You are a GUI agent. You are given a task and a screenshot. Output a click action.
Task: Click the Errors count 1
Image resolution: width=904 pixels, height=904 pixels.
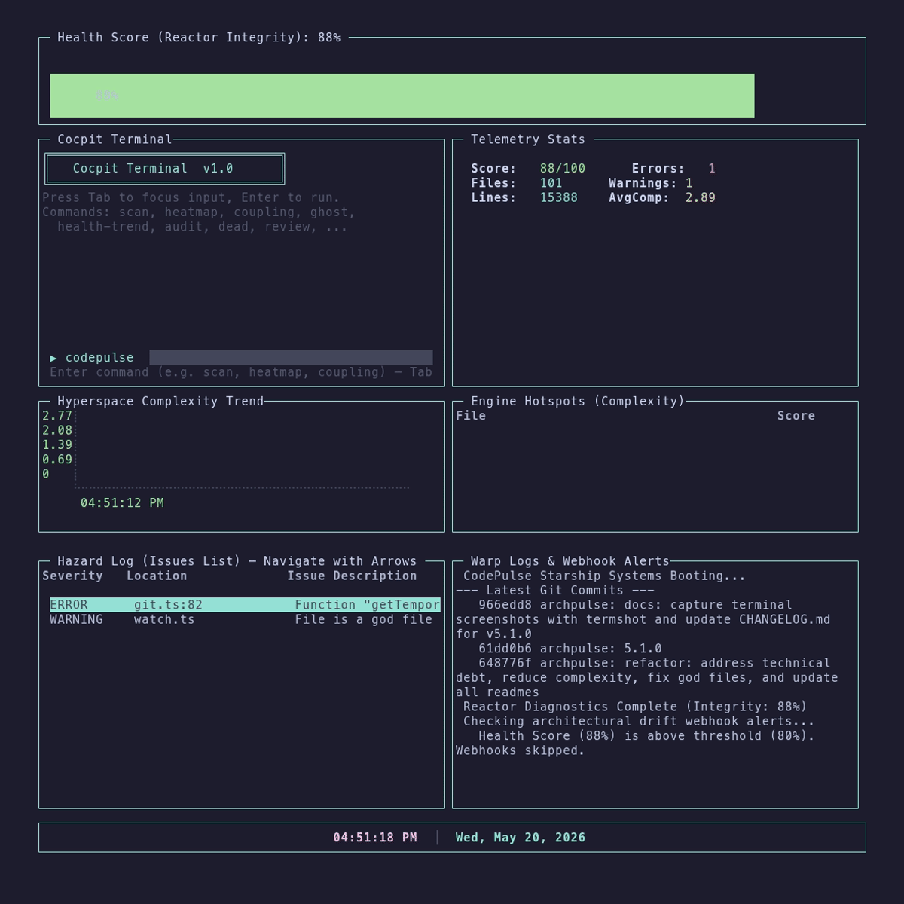[712, 169]
